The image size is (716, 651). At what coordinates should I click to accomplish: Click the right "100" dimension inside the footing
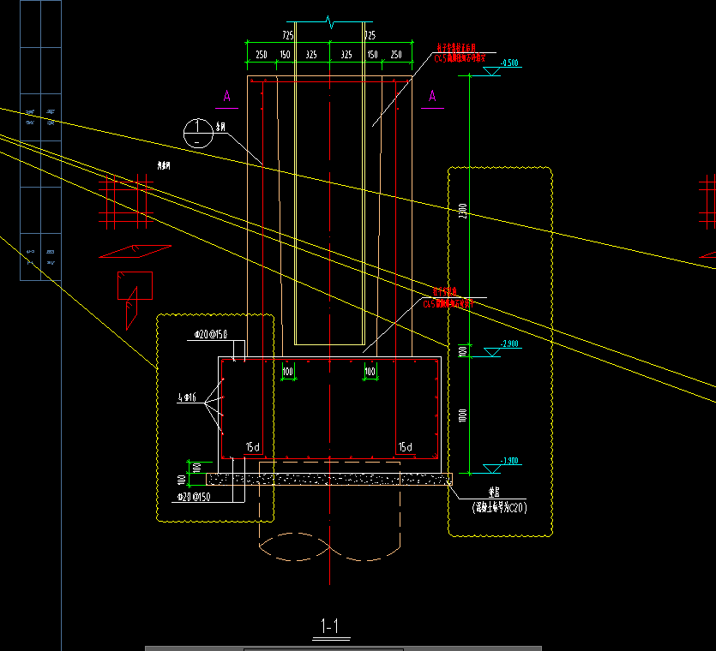pos(370,372)
